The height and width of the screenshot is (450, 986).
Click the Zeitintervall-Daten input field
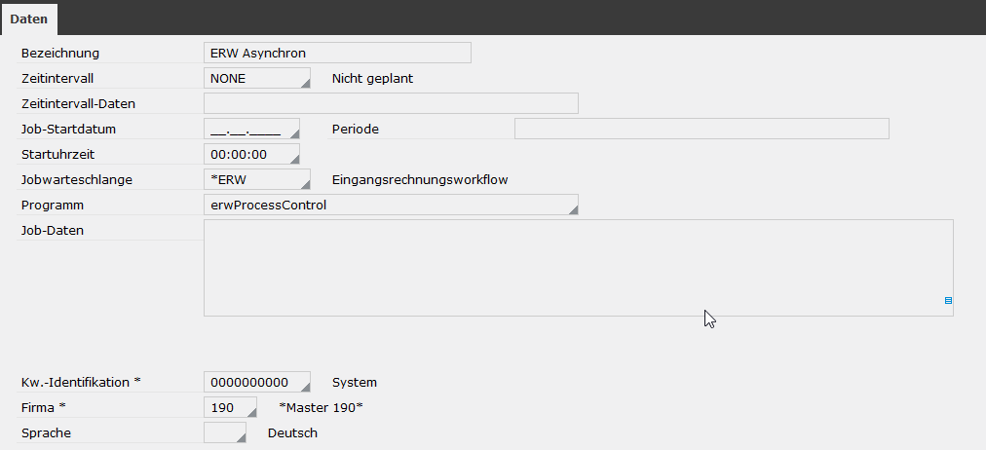pos(391,103)
